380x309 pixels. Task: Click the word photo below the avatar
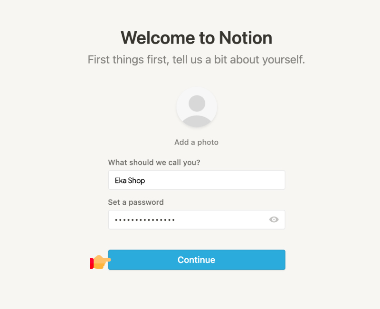pyautogui.click(x=208, y=142)
